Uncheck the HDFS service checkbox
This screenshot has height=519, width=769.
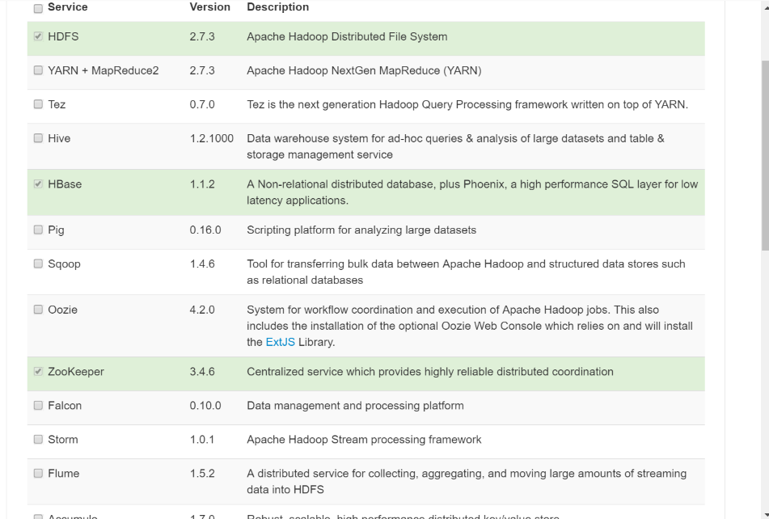[x=38, y=37]
